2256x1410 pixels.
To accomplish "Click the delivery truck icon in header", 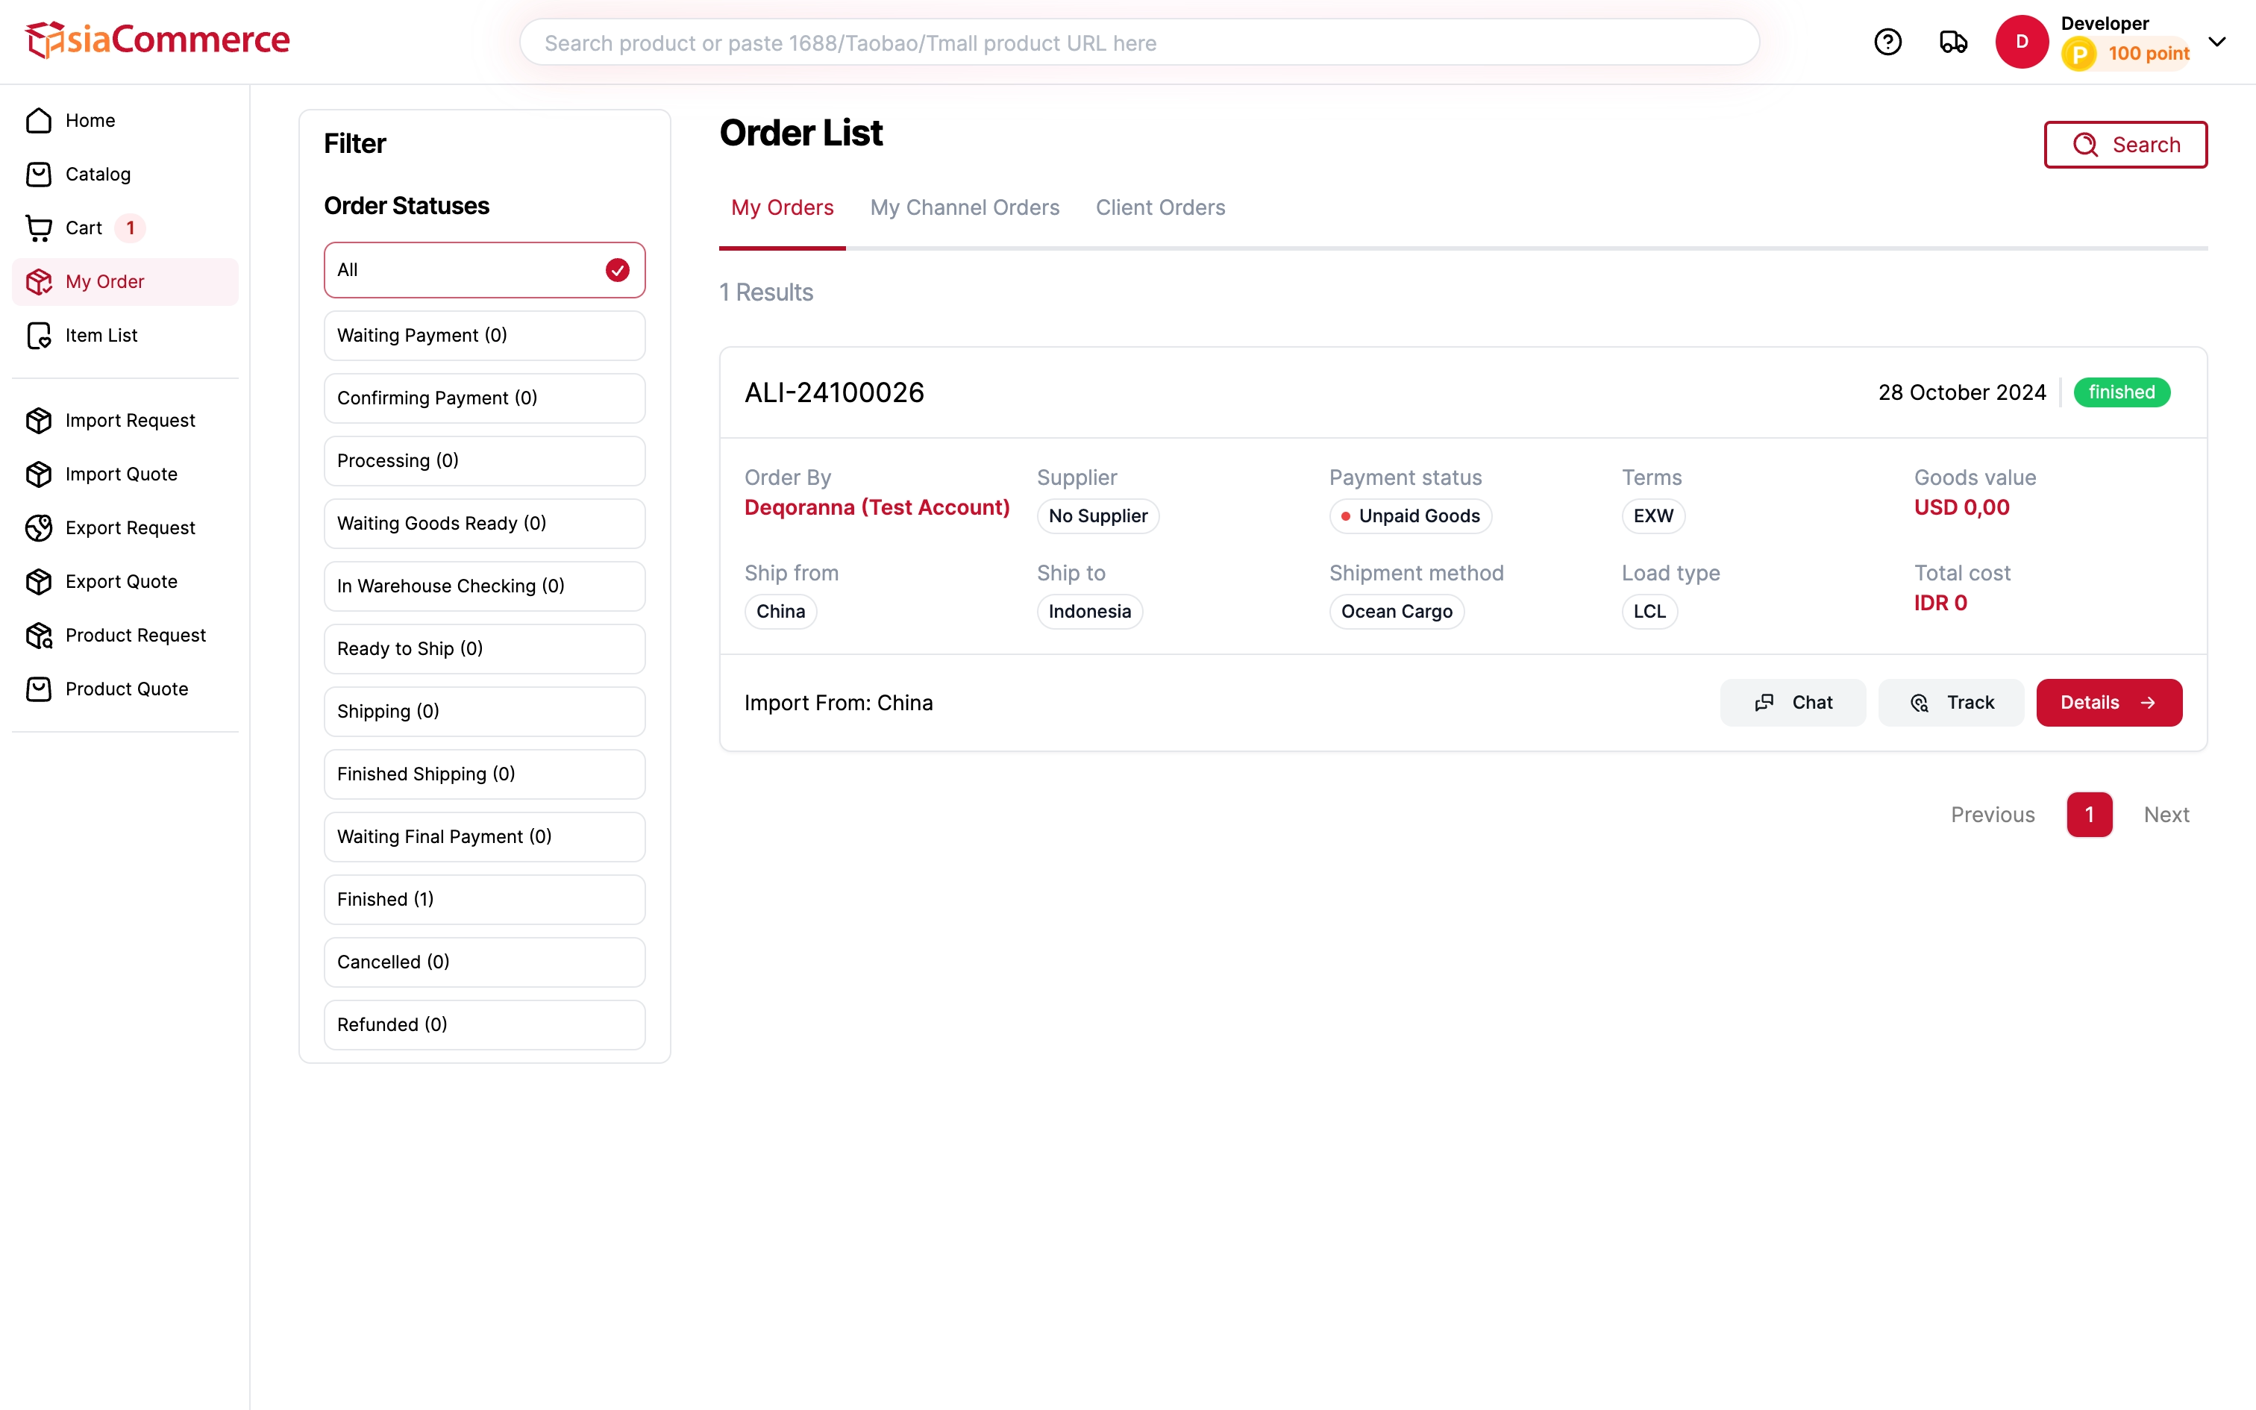I will click(1953, 42).
